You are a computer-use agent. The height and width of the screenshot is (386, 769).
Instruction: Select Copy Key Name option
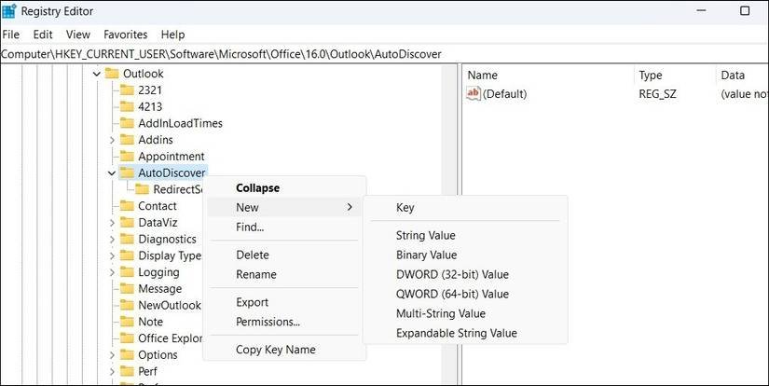coord(275,350)
